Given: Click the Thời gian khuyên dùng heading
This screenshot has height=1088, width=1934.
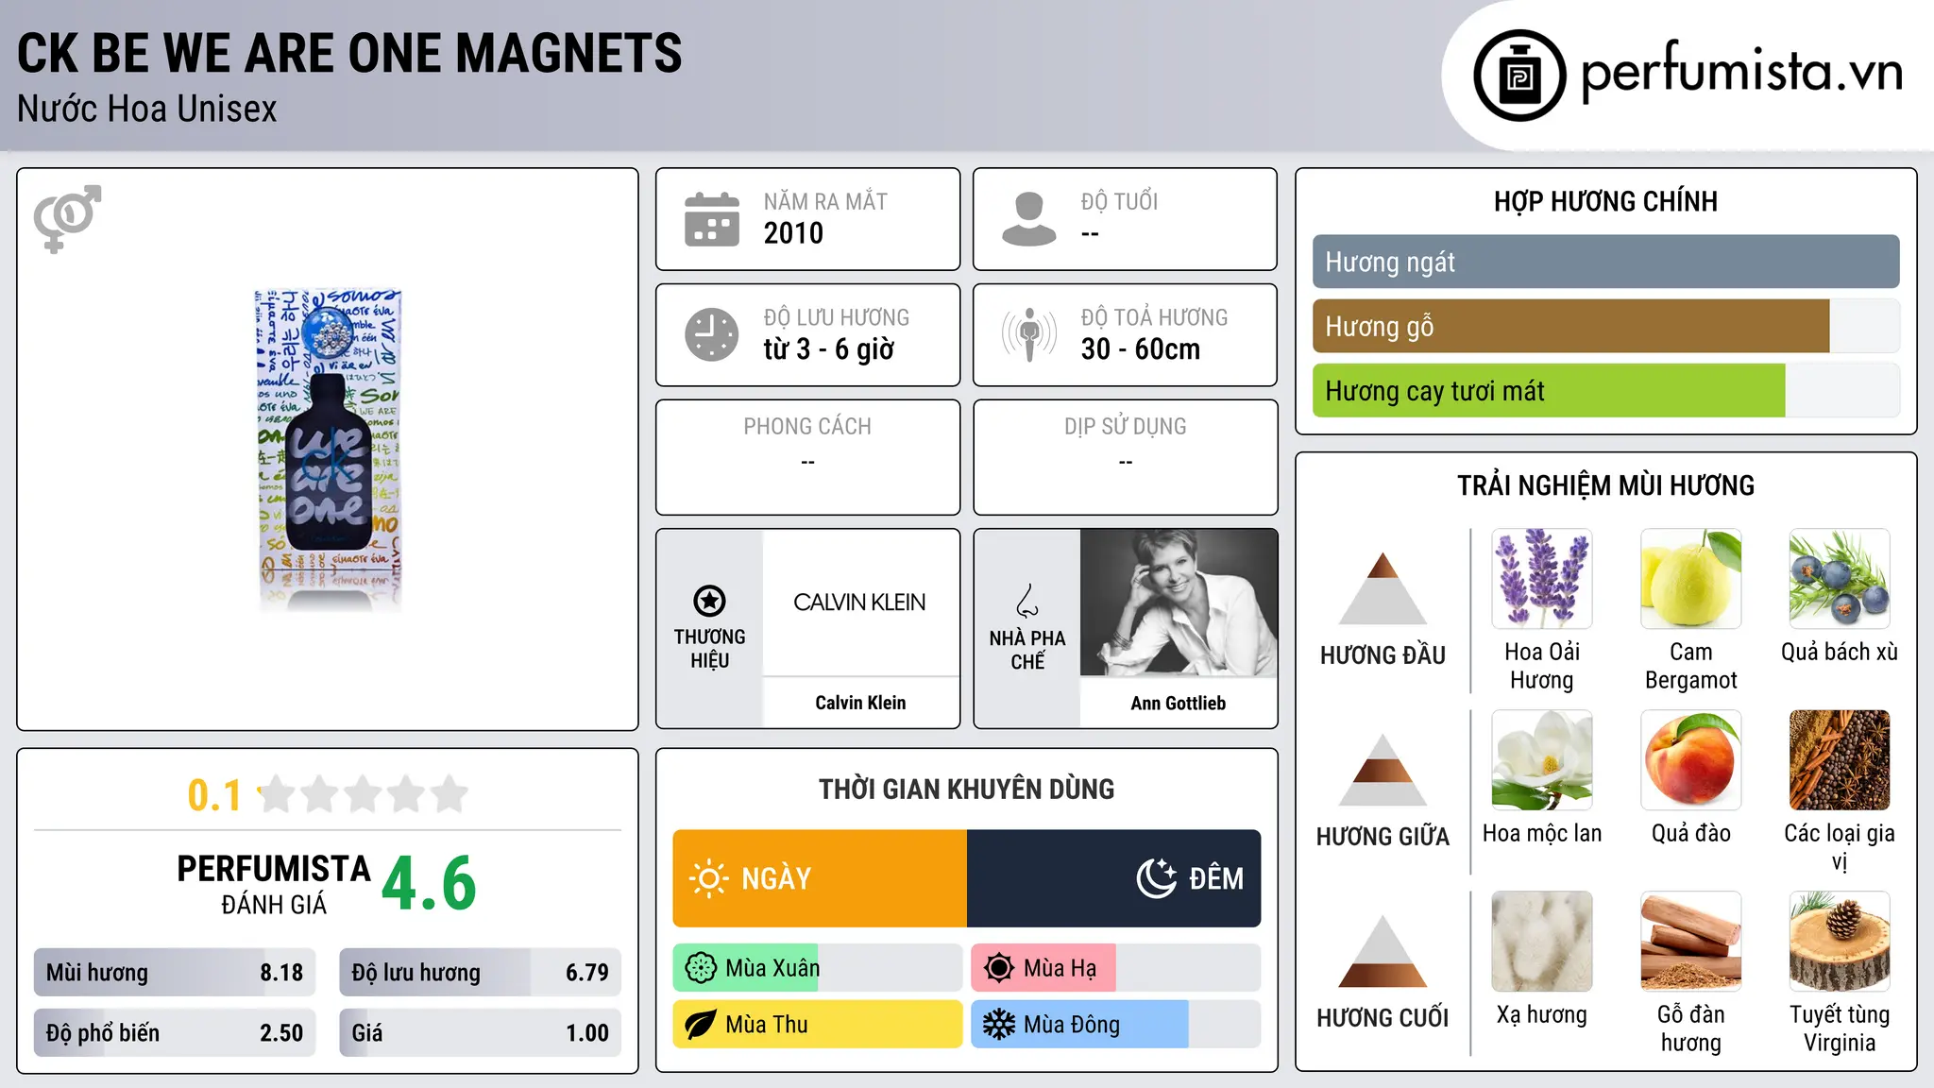Looking at the screenshot, I should coord(967,790).
